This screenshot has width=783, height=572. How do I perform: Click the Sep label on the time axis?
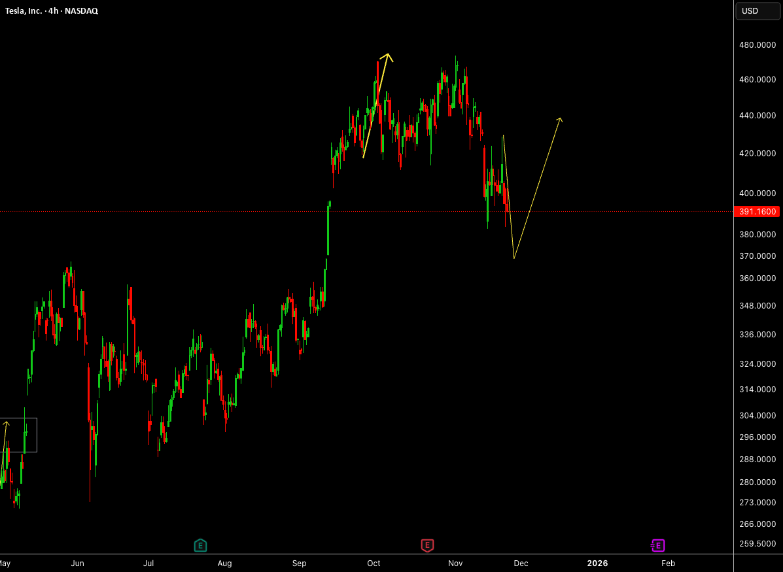pyautogui.click(x=299, y=563)
